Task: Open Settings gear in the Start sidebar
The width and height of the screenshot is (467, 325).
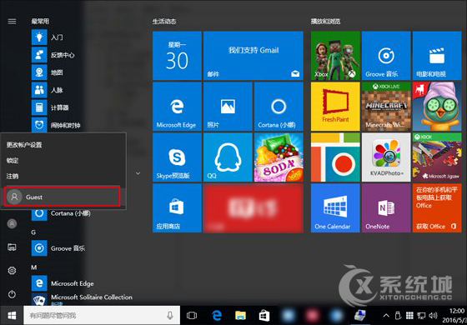Action: tap(12, 271)
